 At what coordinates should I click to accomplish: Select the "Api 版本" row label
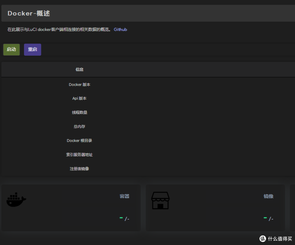[79, 99]
